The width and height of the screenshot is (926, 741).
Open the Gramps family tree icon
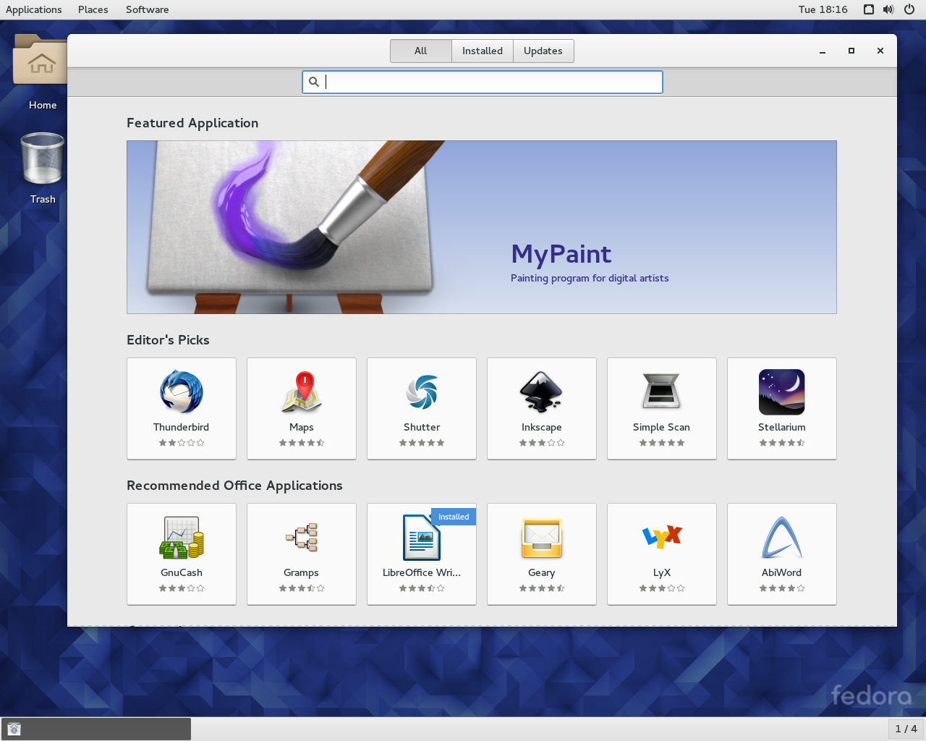click(302, 538)
